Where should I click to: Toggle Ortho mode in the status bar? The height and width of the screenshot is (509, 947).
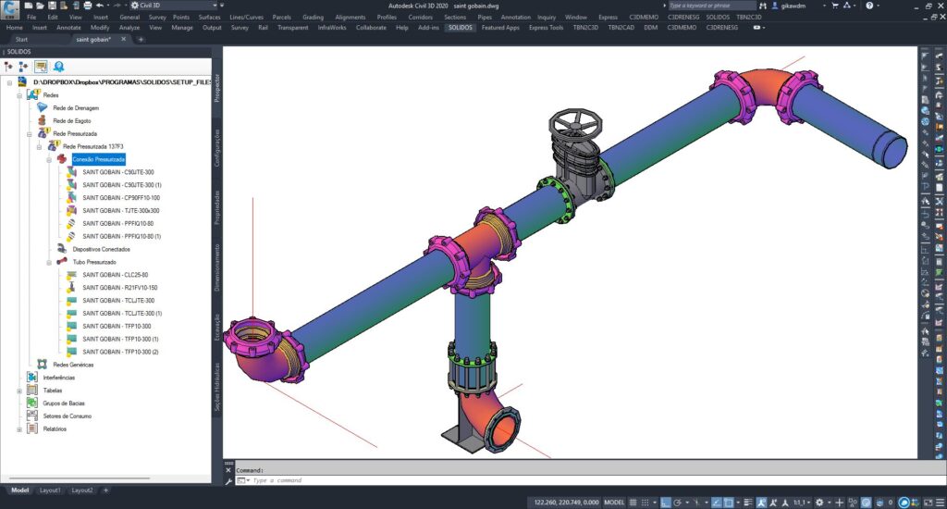pos(664,502)
